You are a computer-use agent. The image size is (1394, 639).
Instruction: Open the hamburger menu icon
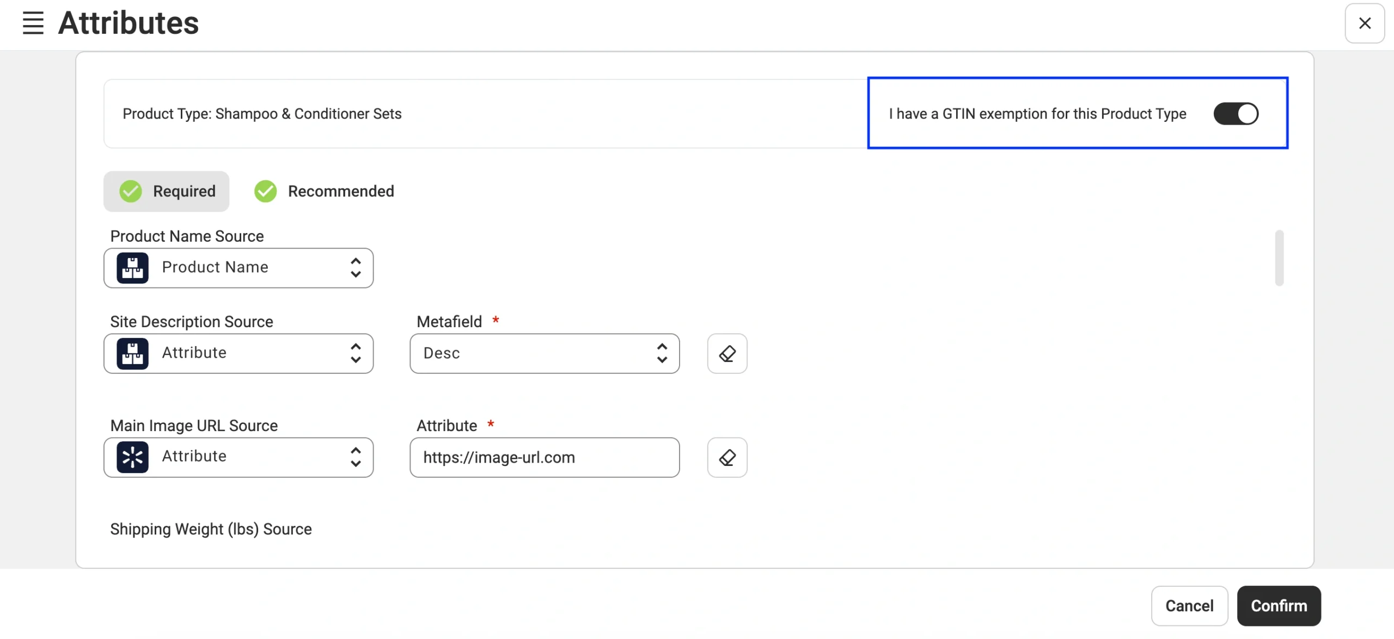coord(33,23)
